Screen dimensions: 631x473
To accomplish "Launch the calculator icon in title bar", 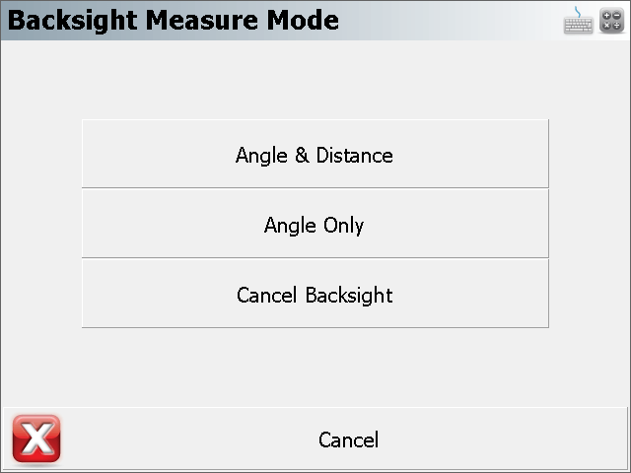I will (611, 21).
